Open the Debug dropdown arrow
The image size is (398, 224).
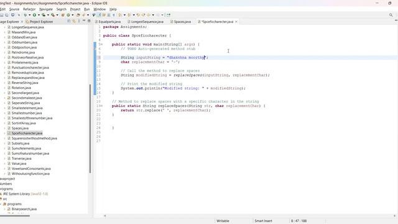pyautogui.click(x=29, y=15)
